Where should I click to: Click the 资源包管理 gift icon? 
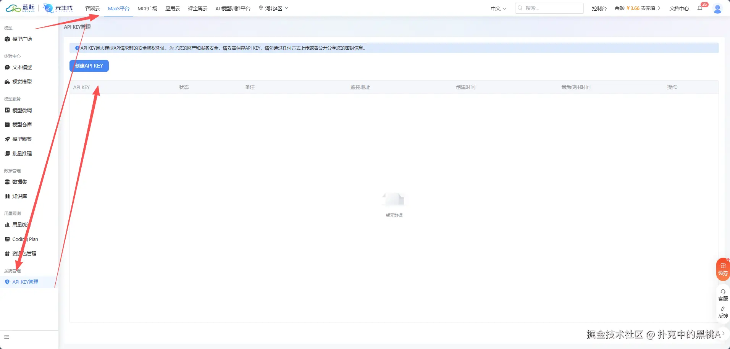[x=7, y=254]
